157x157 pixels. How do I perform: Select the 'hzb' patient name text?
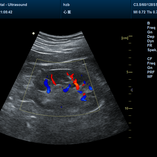click(x=66, y=5)
